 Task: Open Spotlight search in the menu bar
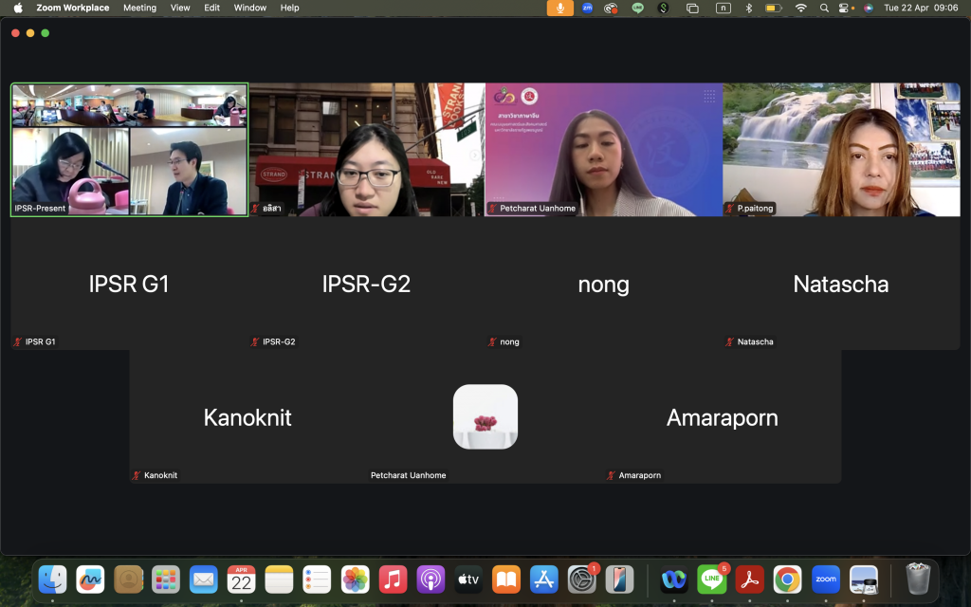tap(823, 8)
